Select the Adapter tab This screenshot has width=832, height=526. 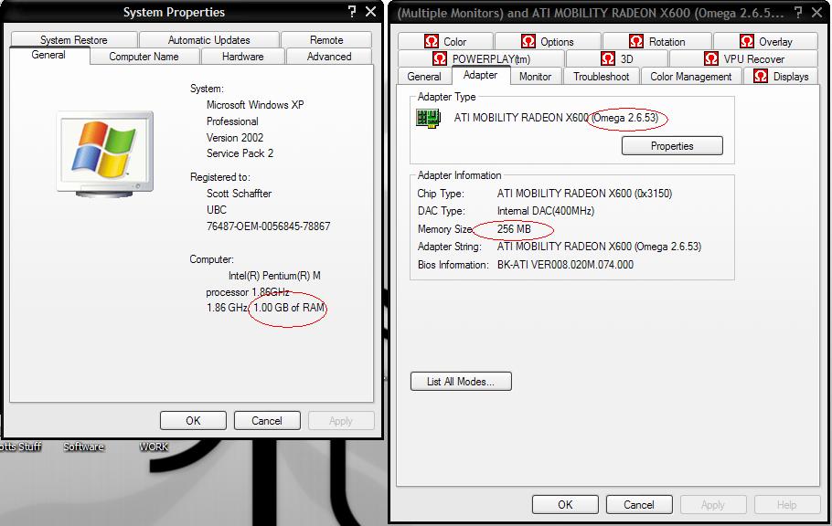(x=481, y=75)
